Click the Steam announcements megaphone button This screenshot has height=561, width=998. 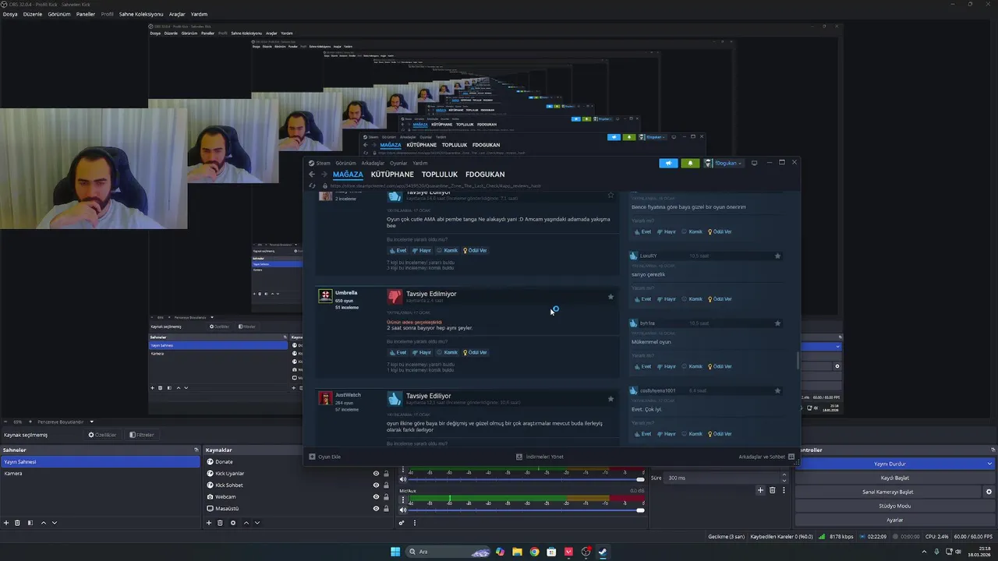click(668, 163)
